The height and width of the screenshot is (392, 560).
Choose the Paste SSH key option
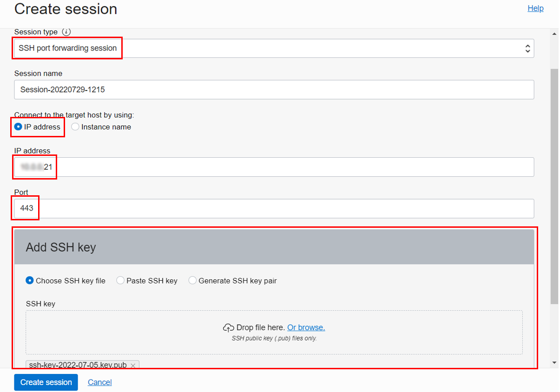[x=120, y=280]
